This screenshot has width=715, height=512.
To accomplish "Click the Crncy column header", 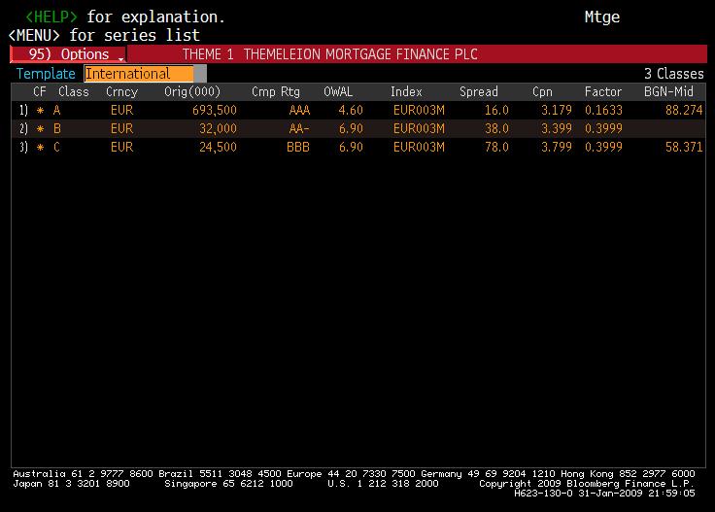I will [121, 92].
